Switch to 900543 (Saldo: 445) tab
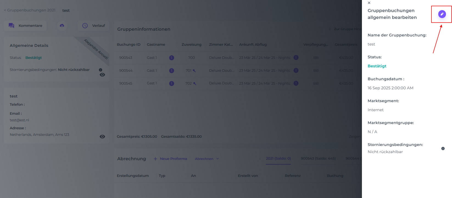 tap(318, 159)
